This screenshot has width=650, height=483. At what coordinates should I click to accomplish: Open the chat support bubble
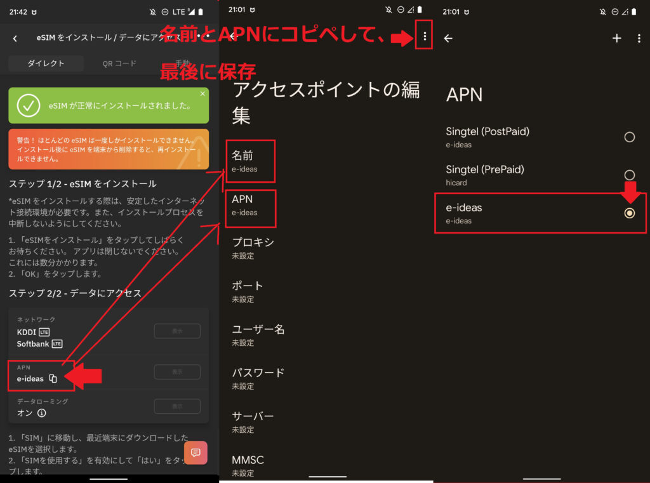[x=196, y=453]
